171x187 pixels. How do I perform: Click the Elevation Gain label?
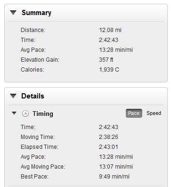[40, 60]
